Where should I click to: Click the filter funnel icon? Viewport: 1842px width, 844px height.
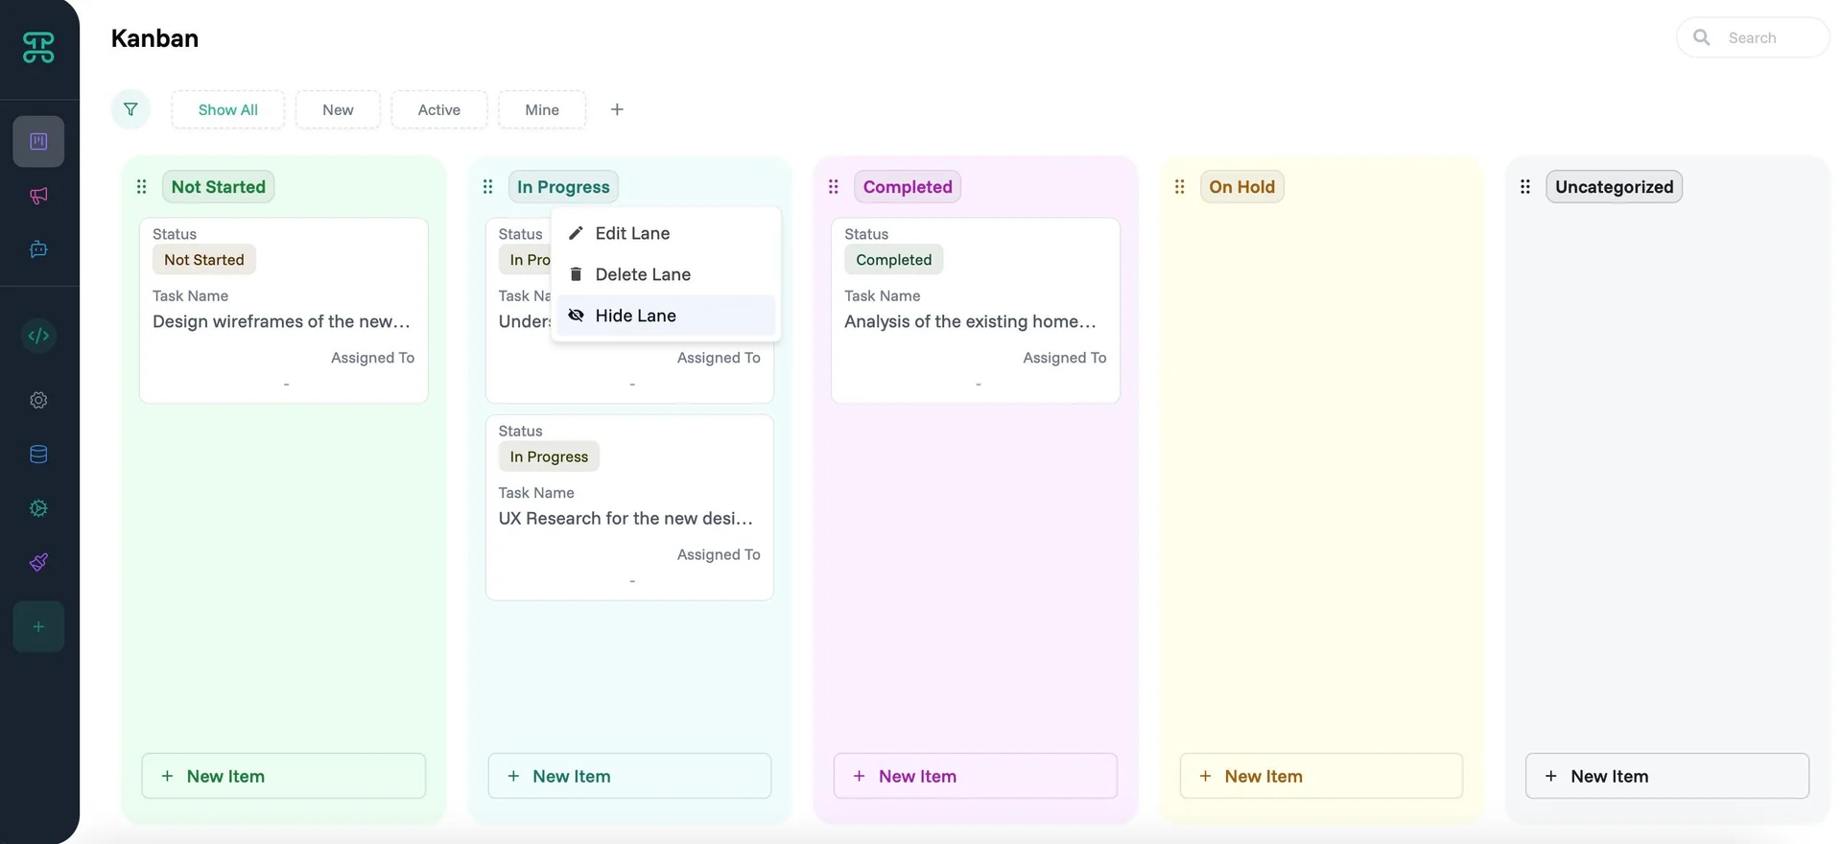click(x=130, y=109)
